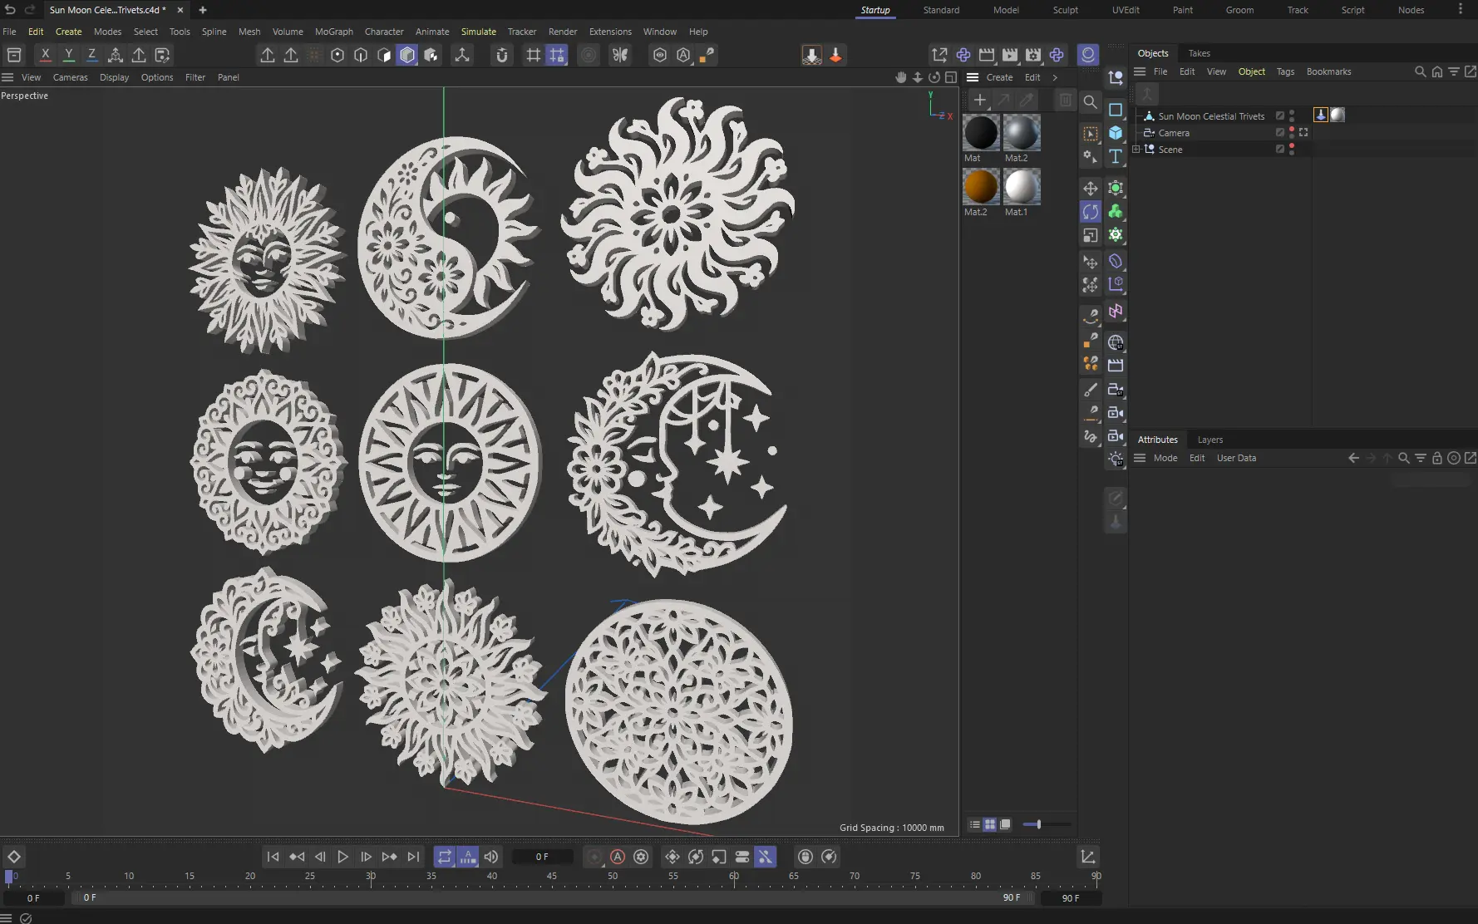The width and height of the screenshot is (1478, 924).
Task: Open the search magnifier in tool palette
Action: tap(1091, 102)
